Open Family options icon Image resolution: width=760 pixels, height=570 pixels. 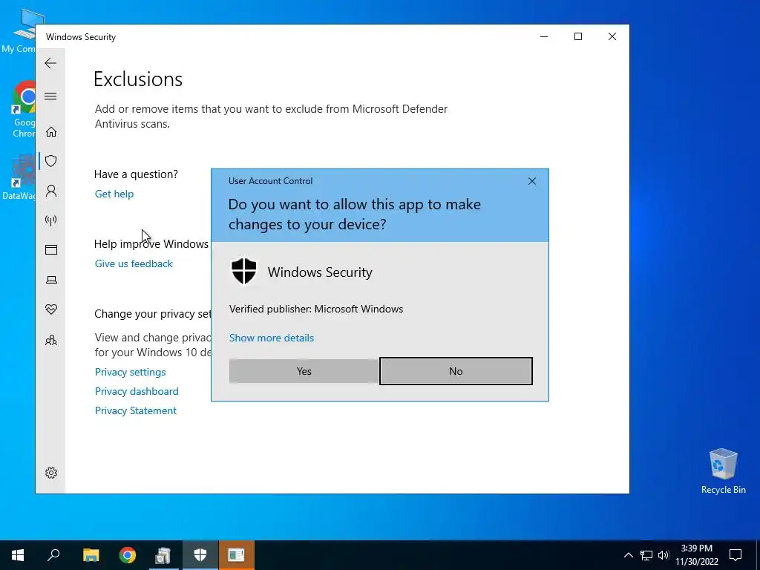[51, 340]
